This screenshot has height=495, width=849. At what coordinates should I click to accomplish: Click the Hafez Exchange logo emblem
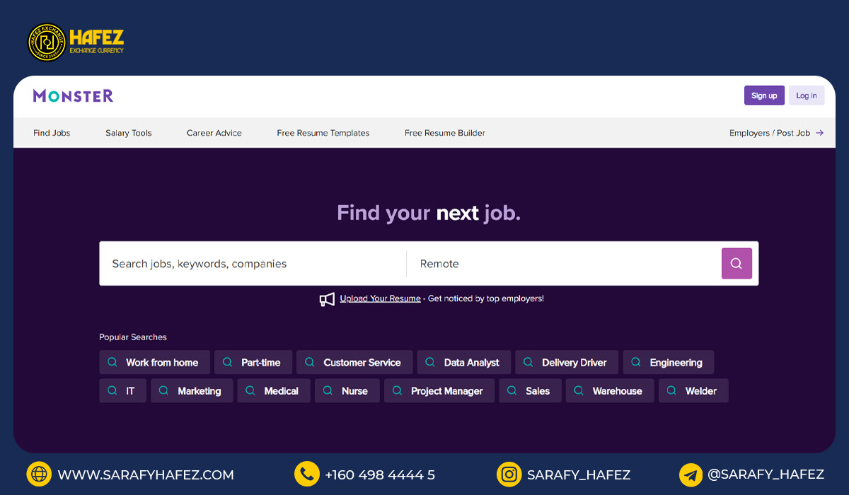tap(47, 42)
